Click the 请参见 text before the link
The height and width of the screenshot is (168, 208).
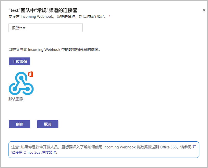point(186,147)
